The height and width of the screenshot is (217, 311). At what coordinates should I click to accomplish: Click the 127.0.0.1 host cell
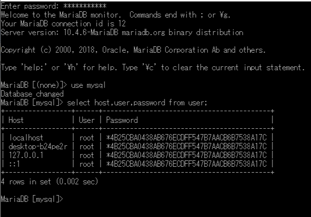coord(26,155)
